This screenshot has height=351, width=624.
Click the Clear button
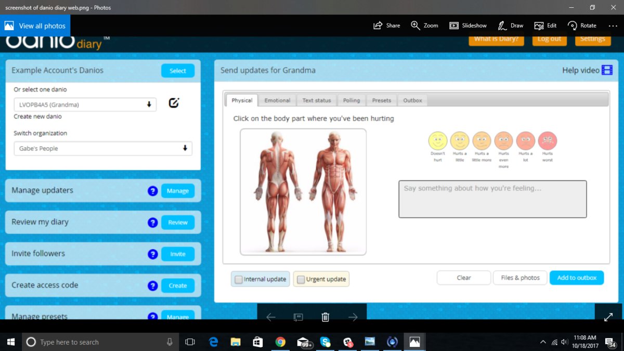click(464, 278)
